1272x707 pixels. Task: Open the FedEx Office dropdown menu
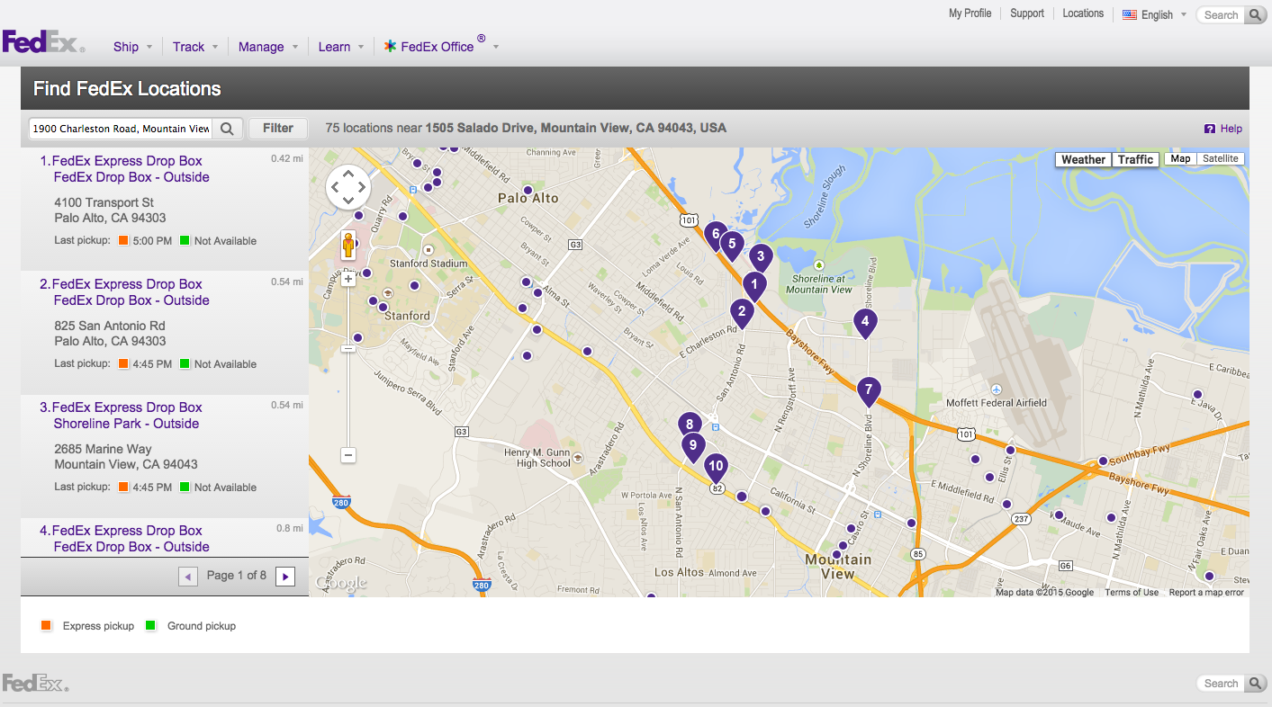click(x=441, y=46)
